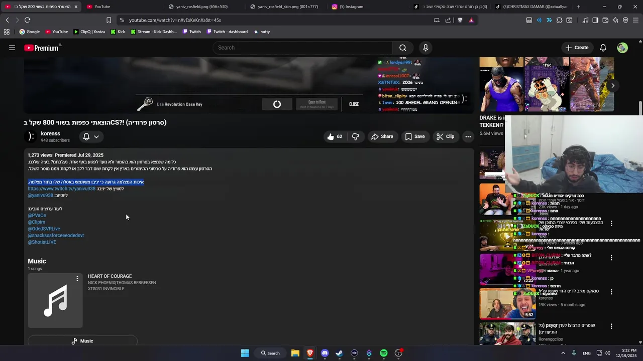Open the ClipQ | Yanivu bookmark
Screen dimensions: 643x361
89,32
